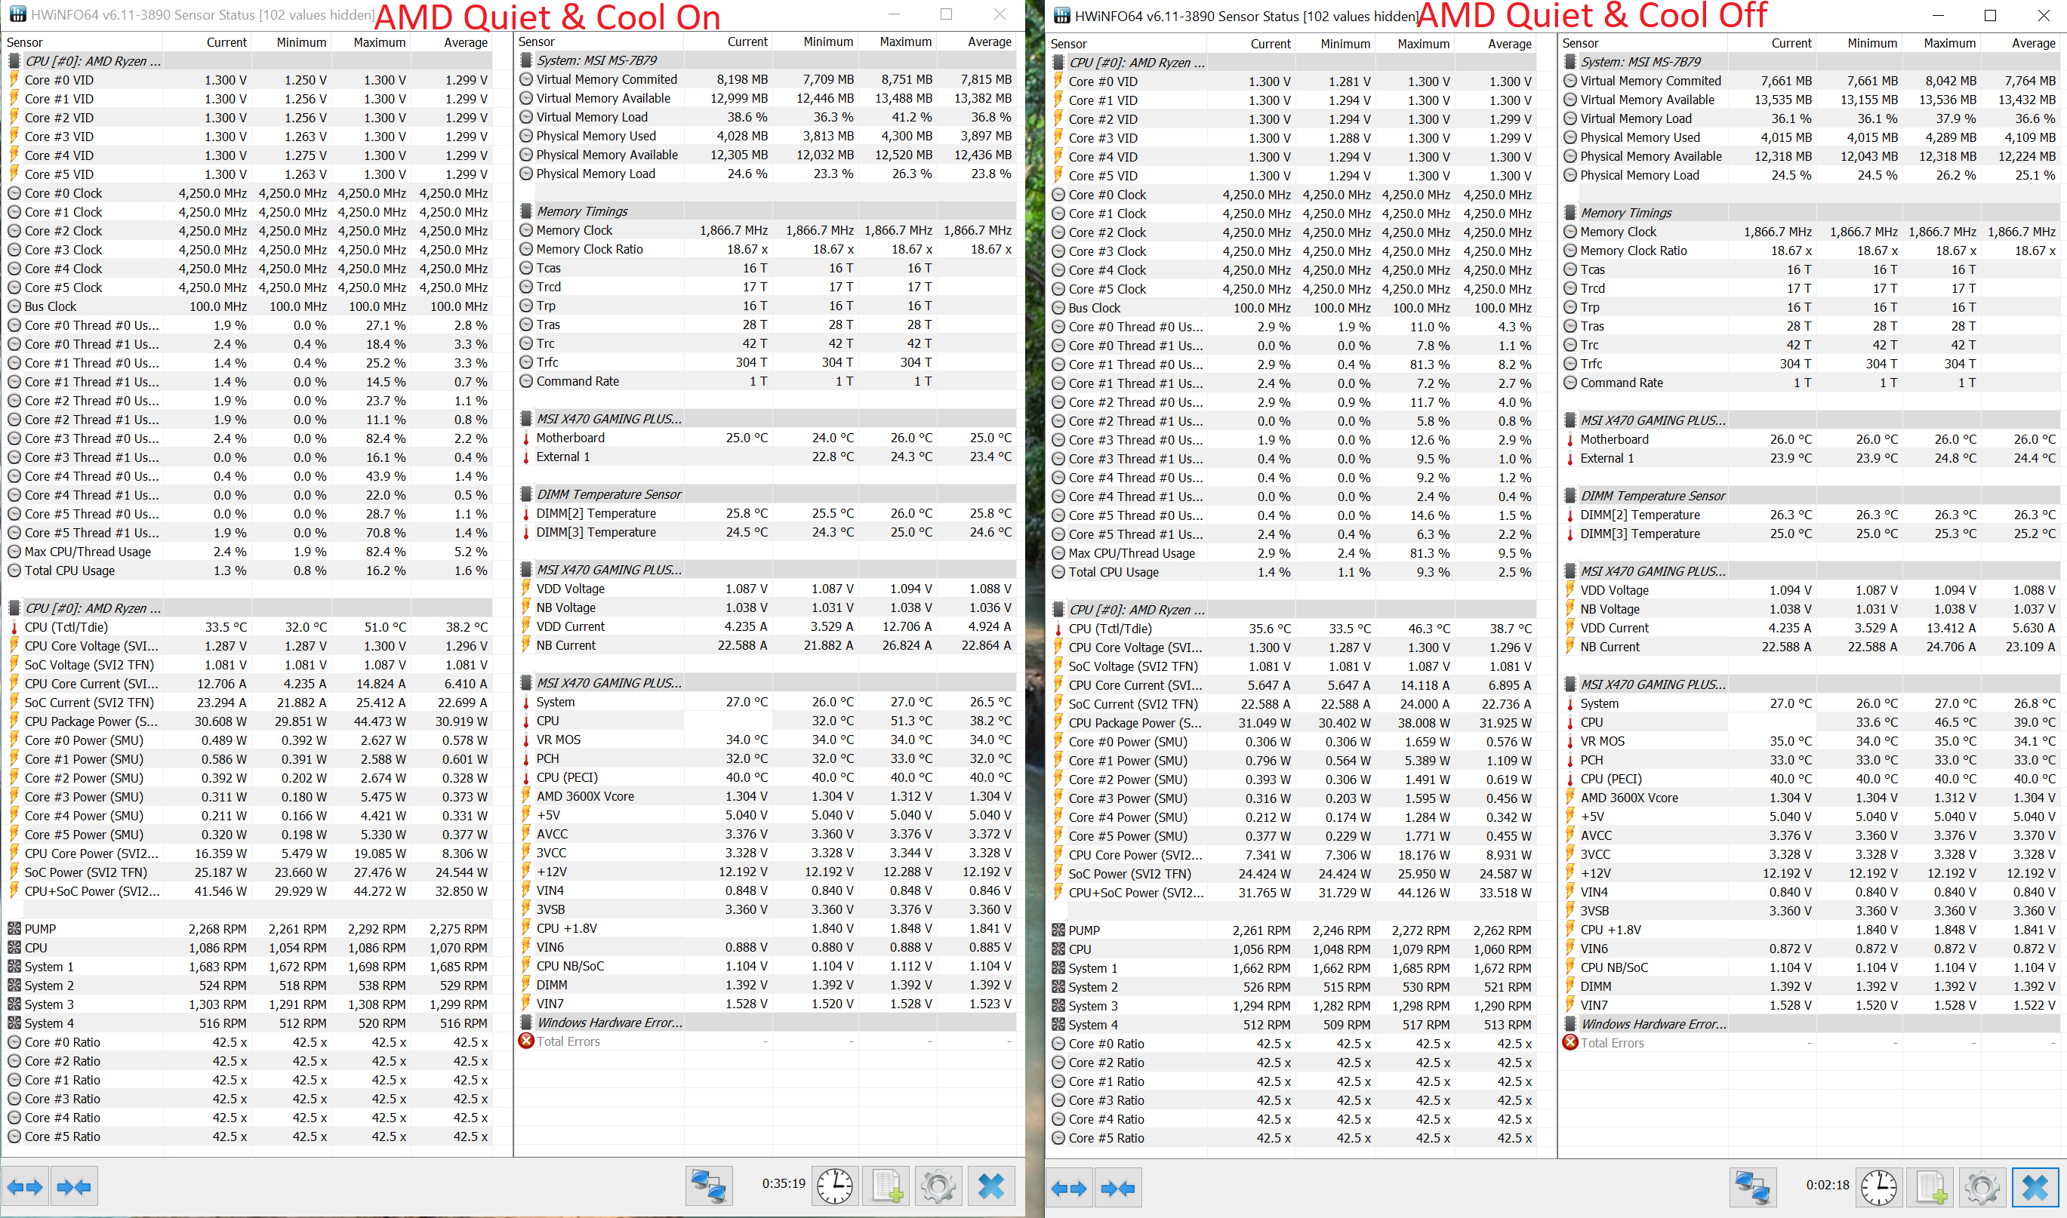This screenshot has height=1218, width=2067.
Task: Click the Average column header in Cool Off window
Action: (1509, 45)
